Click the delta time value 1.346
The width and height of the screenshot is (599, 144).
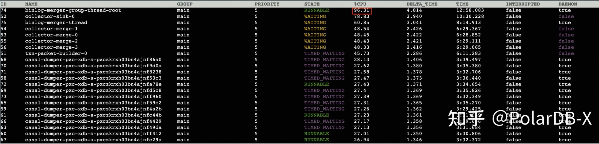(x=414, y=139)
